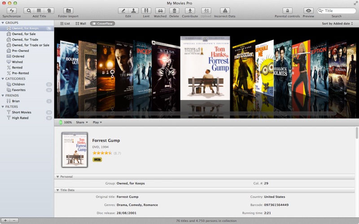The height and width of the screenshot is (224, 359).
Task: Report Incorrect Data warning icon
Action: 225,10
